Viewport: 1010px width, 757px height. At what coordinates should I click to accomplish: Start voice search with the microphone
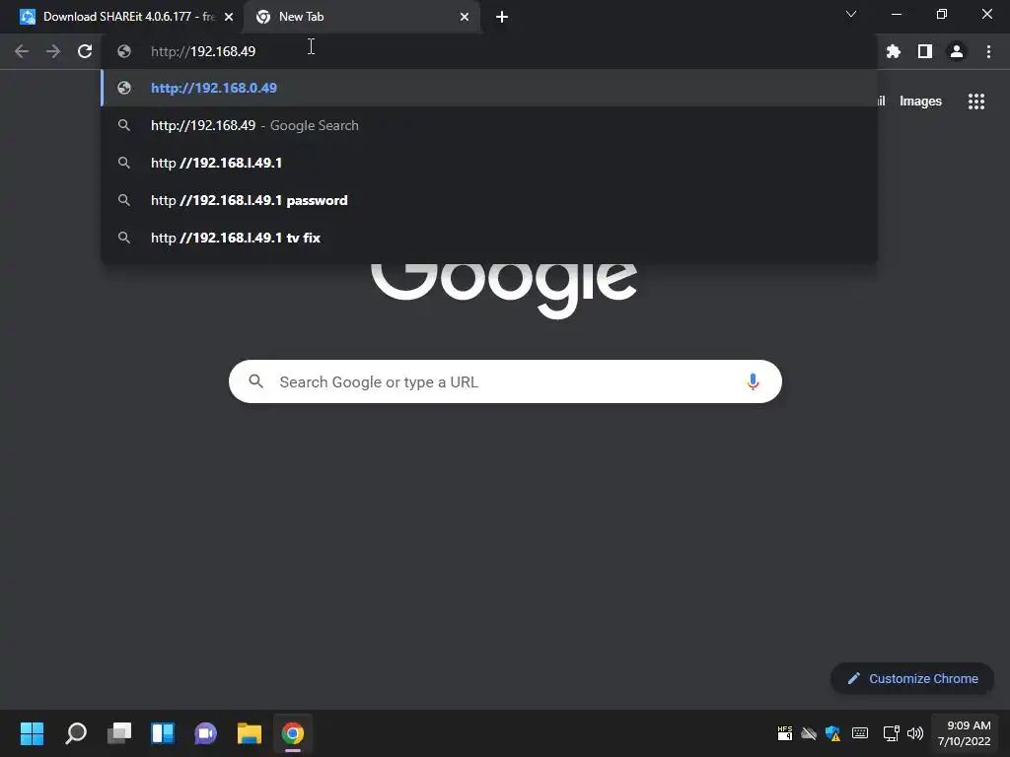coord(753,381)
